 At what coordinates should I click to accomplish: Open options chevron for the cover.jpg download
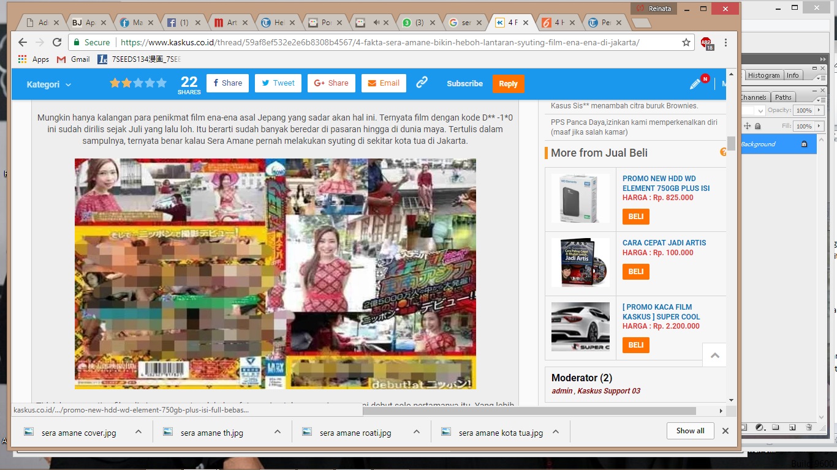[x=138, y=431]
